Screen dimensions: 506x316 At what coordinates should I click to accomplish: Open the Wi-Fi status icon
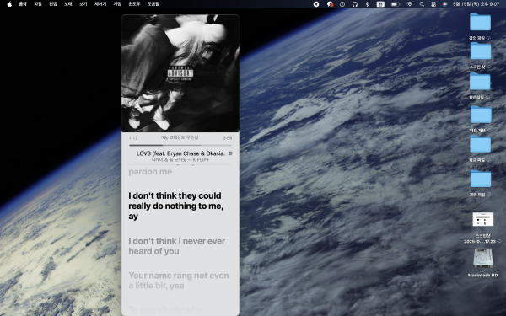(410, 4)
